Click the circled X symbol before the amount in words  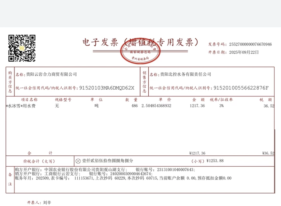coord(78,160)
